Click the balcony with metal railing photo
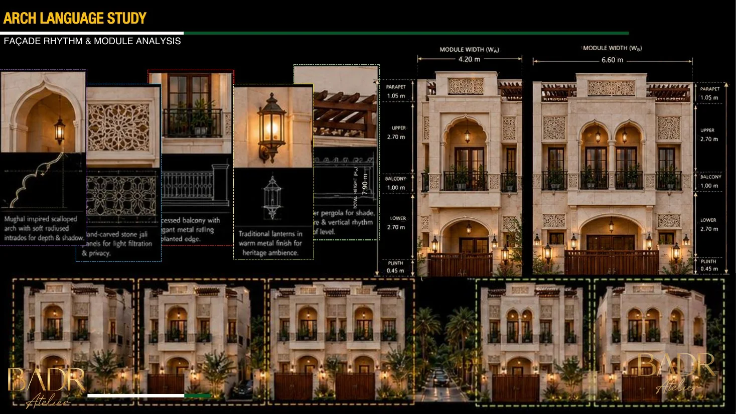Screen dimensions: 736x414 (x=197, y=112)
